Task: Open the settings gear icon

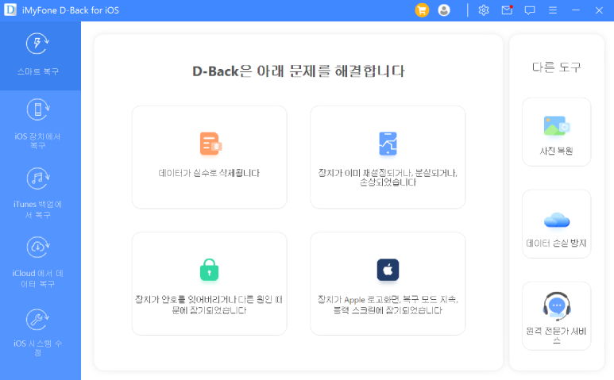Action: point(484,10)
